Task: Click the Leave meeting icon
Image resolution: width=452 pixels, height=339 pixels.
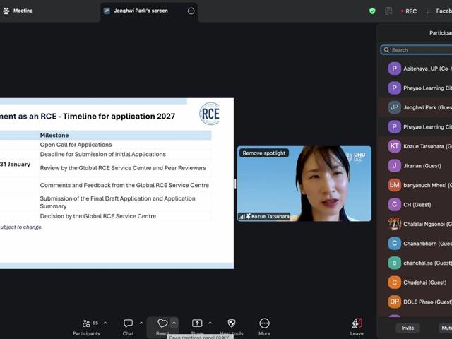Action: click(357, 323)
